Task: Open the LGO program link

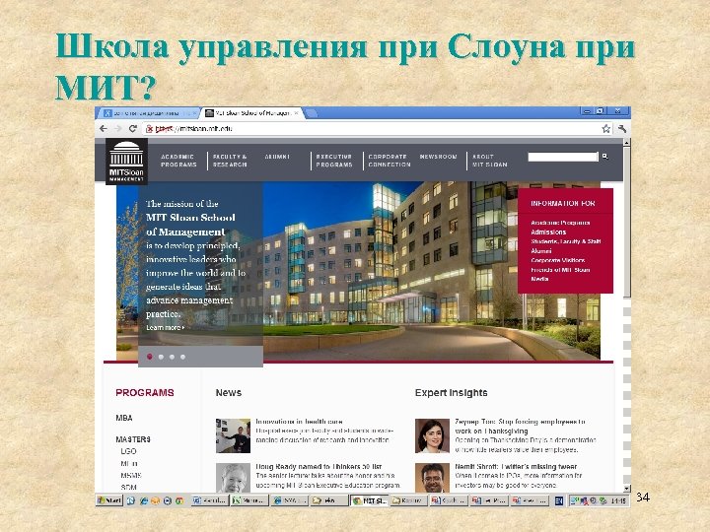Action: (x=128, y=451)
